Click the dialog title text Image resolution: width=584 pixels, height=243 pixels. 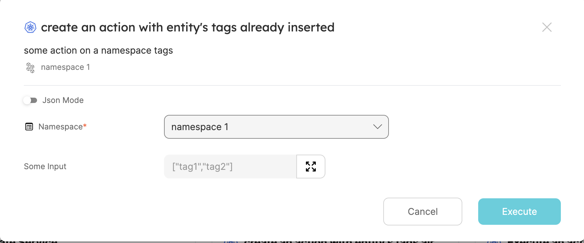[x=188, y=27]
